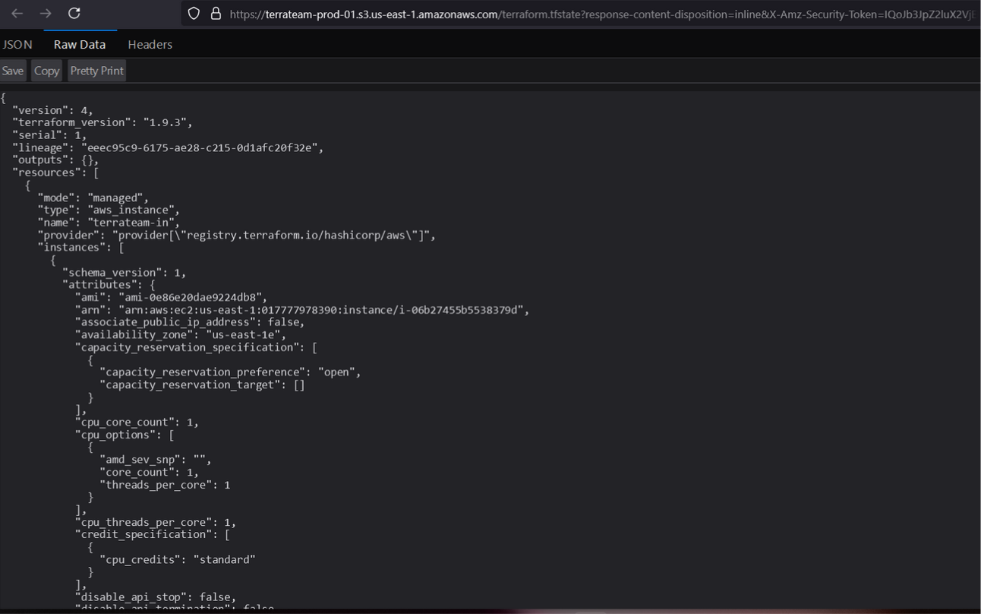981x614 pixels.
Task: Save the tfstate with the Save button
Action: (x=13, y=71)
